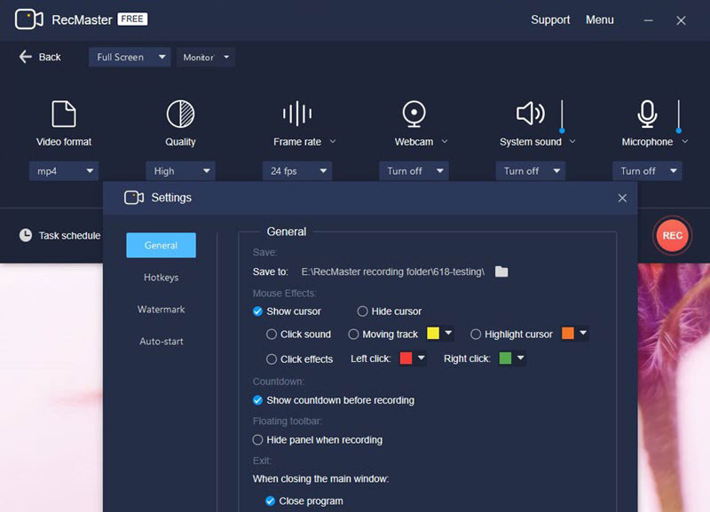
Task: Expand the chevron next to Microphone
Action: [x=684, y=142]
